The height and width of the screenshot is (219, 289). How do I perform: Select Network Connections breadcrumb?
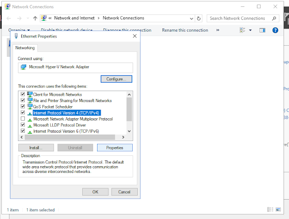tap(123, 18)
